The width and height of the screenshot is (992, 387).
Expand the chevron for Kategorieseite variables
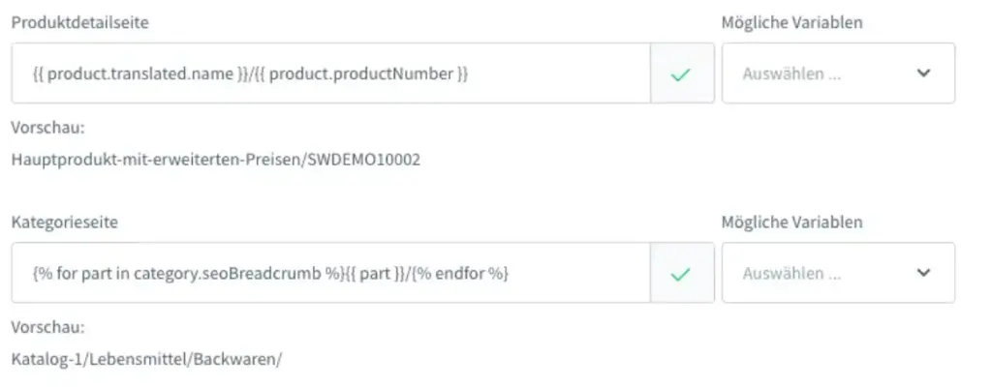923,274
